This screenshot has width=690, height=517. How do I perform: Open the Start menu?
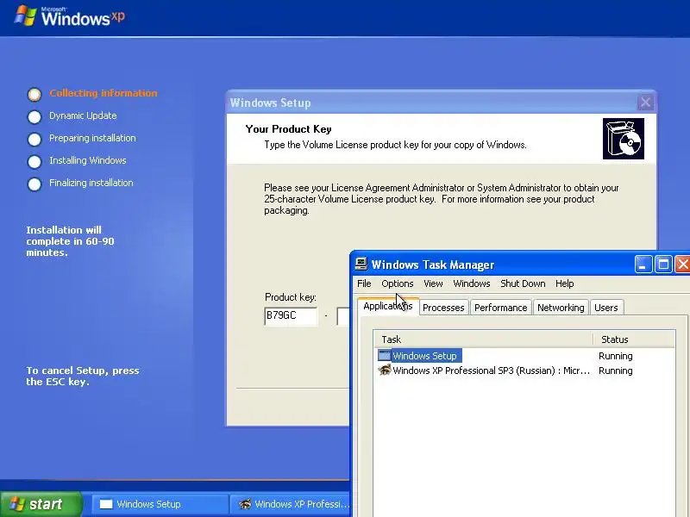[41, 504]
